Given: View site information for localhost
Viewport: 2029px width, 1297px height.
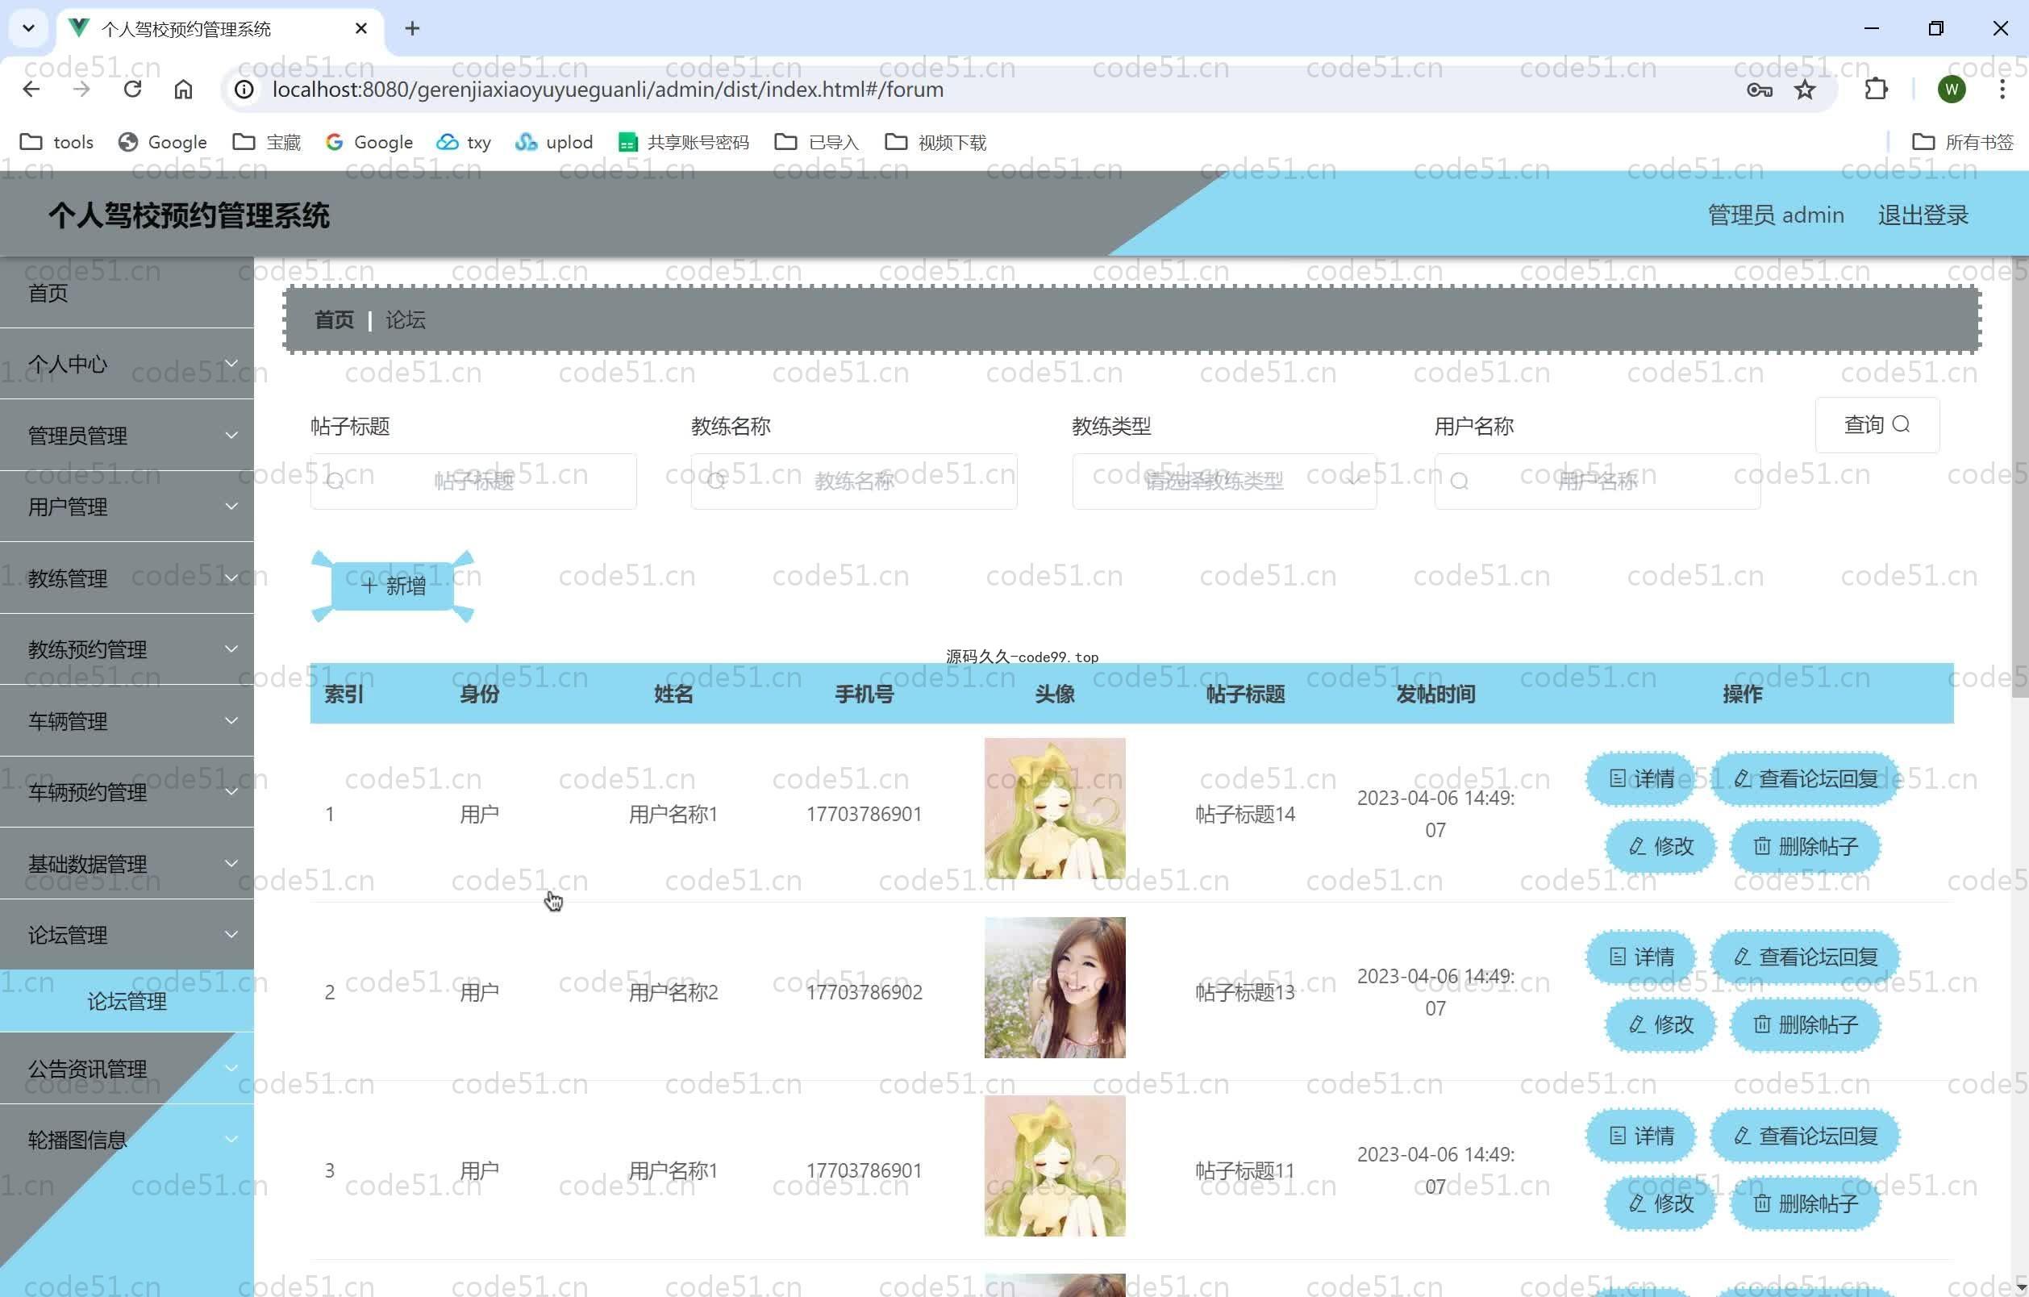Looking at the screenshot, I should coord(244,90).
